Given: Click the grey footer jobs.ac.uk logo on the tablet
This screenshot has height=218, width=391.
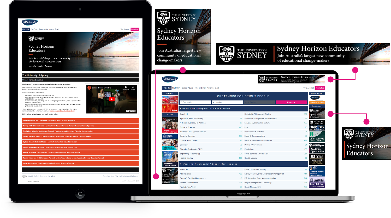Looking at the screenshot, I should 24,176.
